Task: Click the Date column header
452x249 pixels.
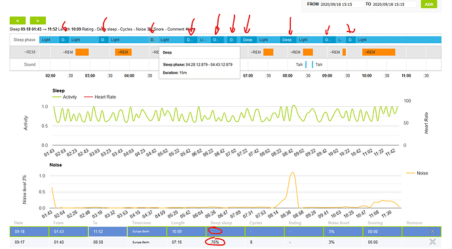Action: pos(18,223)
